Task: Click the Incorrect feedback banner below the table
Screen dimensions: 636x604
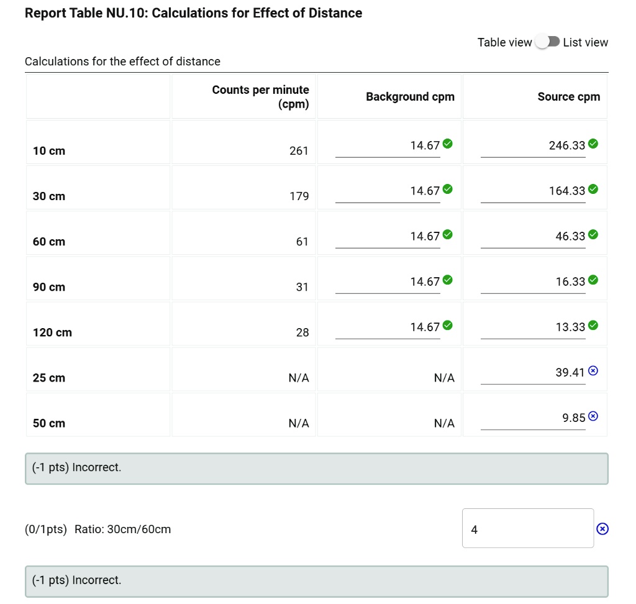Action: [x=316, y=469]
